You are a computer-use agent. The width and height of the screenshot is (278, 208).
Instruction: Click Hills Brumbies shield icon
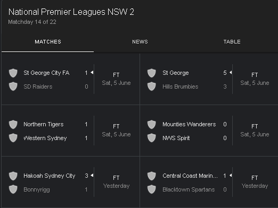click(x=152, y=86)
